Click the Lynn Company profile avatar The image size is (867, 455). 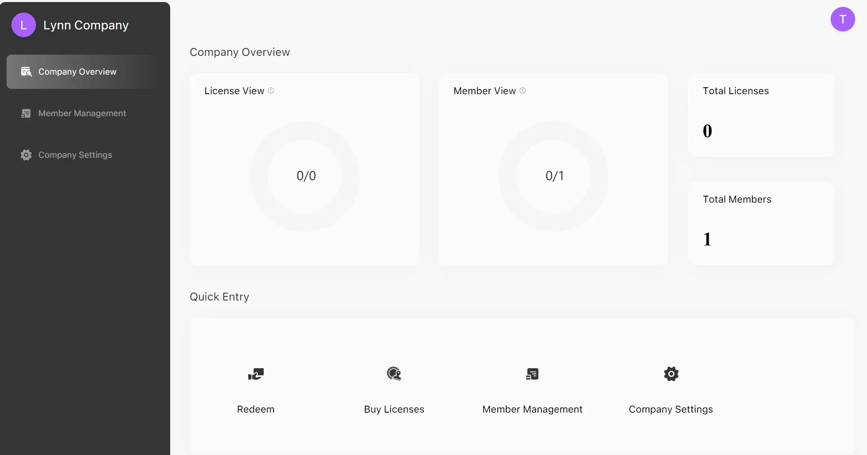[24, 24]
